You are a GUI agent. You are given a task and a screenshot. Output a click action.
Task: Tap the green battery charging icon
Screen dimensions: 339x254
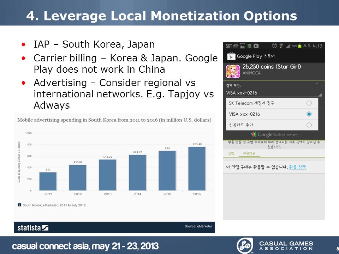coord(300,46)
